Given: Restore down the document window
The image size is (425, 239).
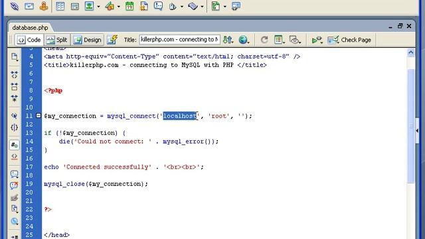Looking at the screenshot, I should 400,26.
